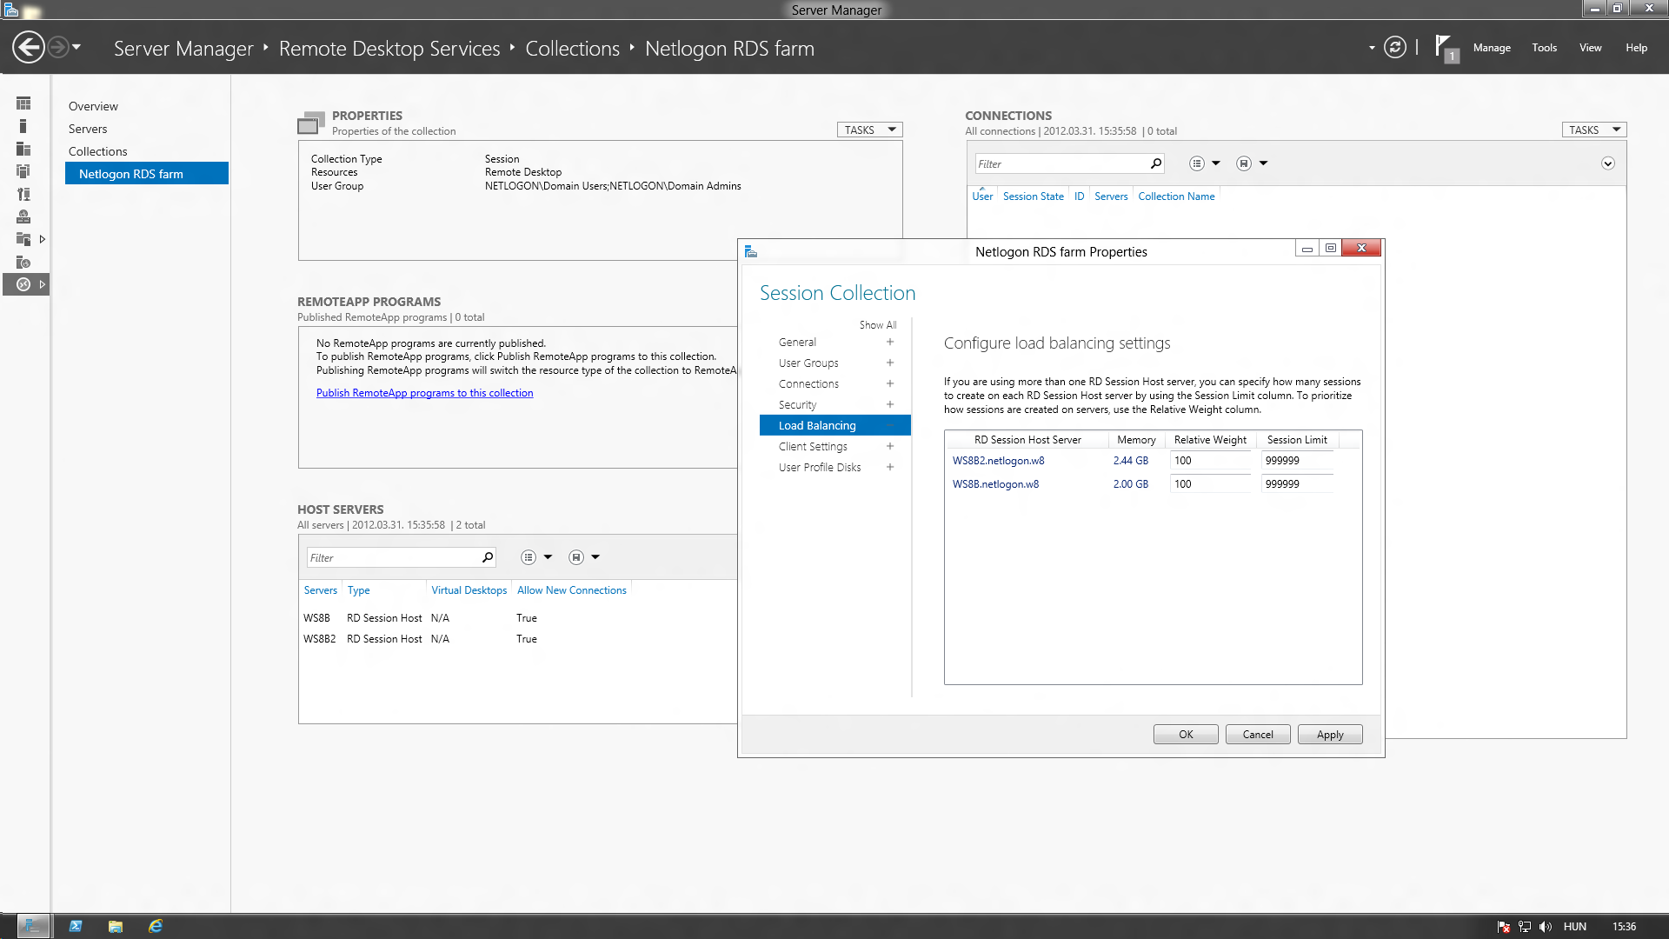Expand the File and Storage Services arrow
This screenshot has width=1669, height=939.
[42, 239]
